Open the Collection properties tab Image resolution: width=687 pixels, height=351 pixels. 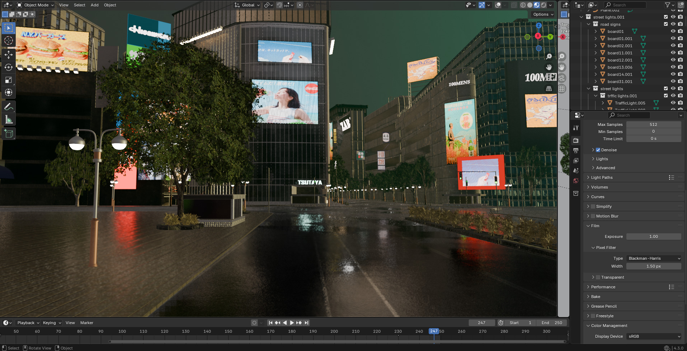[x=576, y=194]
